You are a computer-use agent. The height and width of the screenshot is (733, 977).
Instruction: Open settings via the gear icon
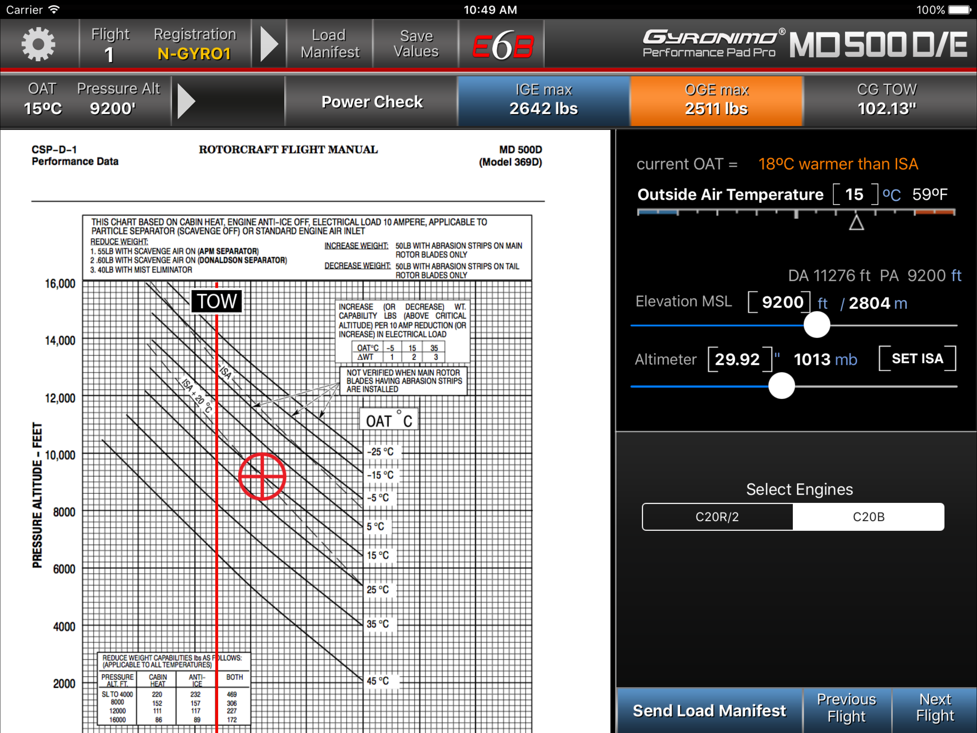click(38, 44)
